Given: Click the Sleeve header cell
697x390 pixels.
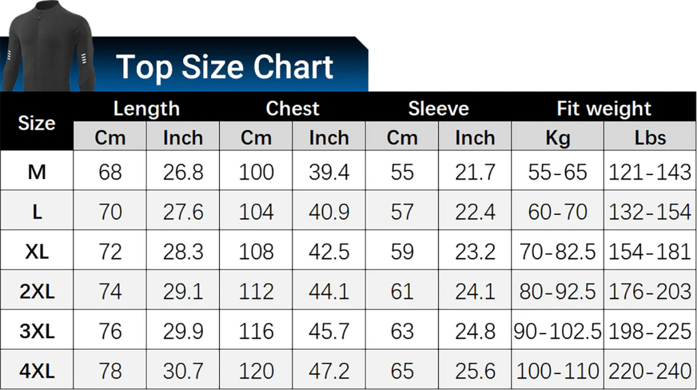Looking at the screenshot, I should [x=438, y=108].
